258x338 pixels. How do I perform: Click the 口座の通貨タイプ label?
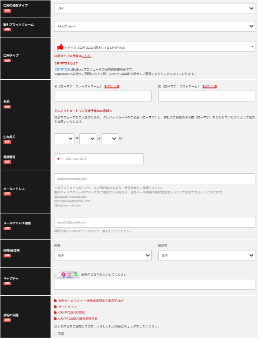[16, 5]
